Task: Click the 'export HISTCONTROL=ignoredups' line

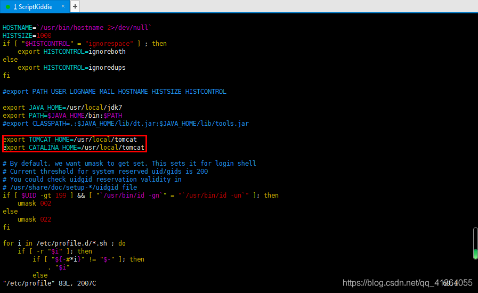Action: click(x=71, y=67)
